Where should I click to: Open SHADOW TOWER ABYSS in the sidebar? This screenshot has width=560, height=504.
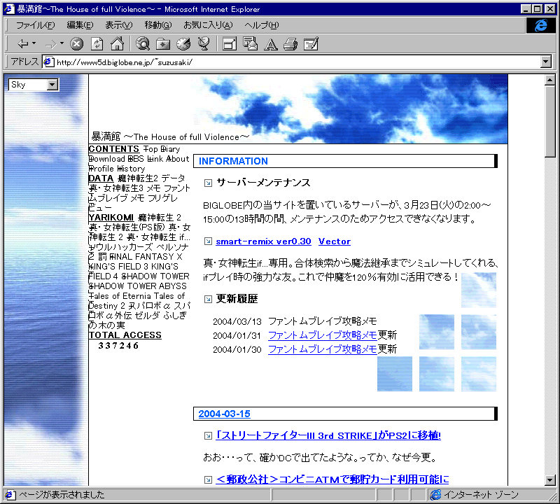[x=137, y=286]
